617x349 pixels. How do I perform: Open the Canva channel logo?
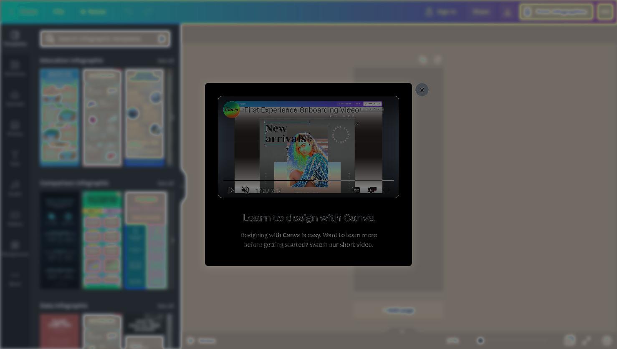pyautogui.click(x=232, y=110)
